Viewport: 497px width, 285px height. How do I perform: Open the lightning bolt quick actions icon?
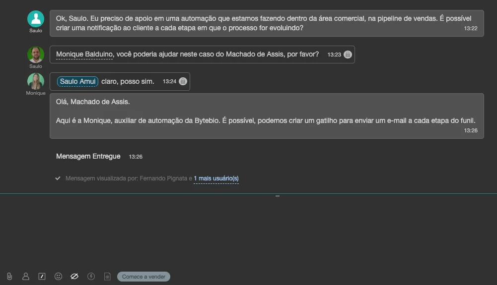pyautogui.click(x=91, y=277)
